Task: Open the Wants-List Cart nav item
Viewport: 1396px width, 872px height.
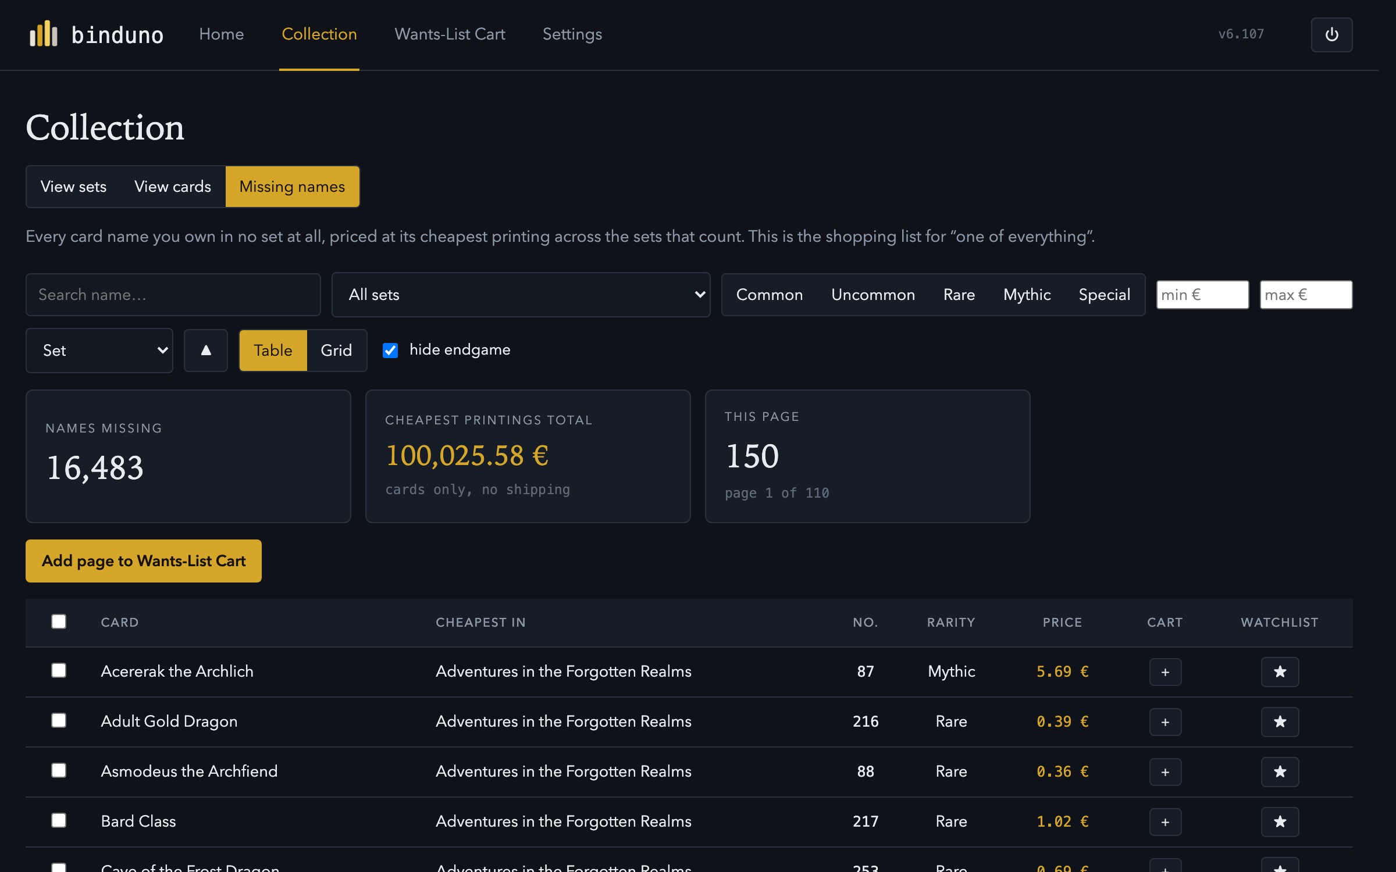Action: [450, 34]
